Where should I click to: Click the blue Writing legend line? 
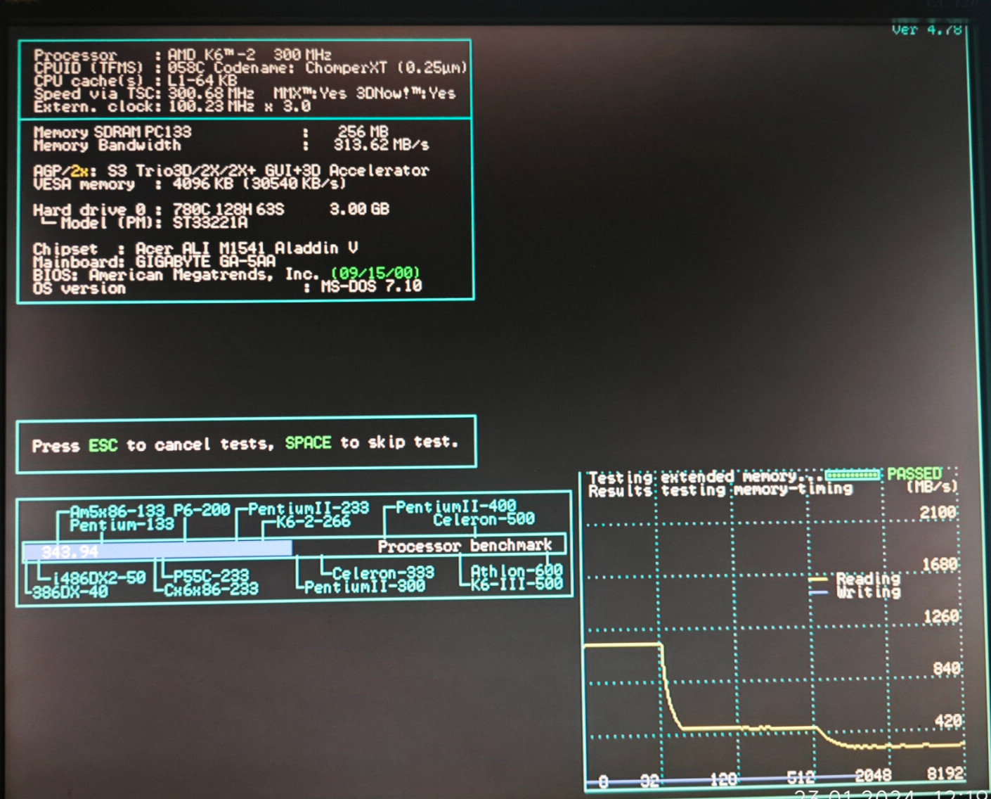[818, 593]
